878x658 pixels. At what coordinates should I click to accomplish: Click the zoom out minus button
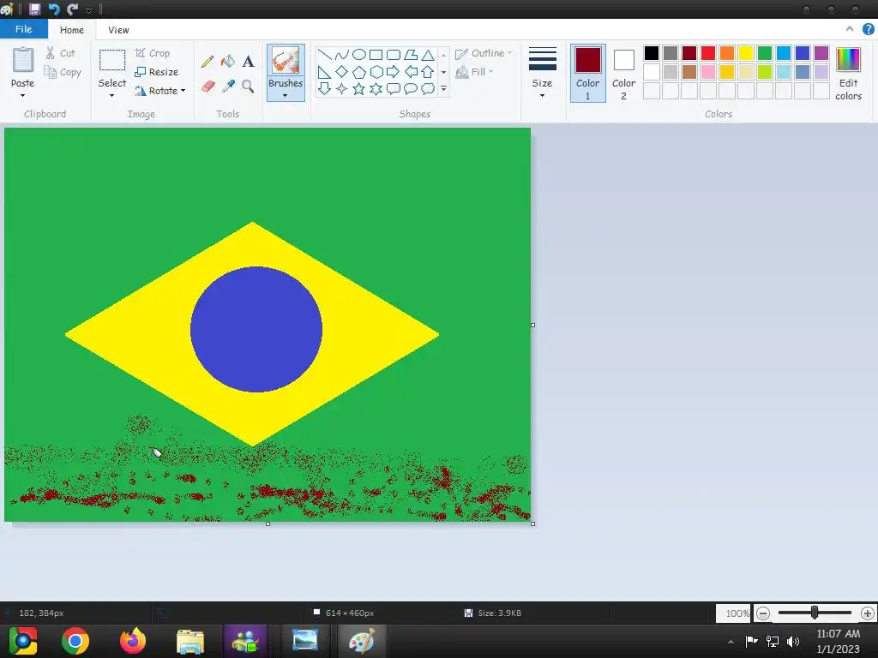[x=762, y=613]
